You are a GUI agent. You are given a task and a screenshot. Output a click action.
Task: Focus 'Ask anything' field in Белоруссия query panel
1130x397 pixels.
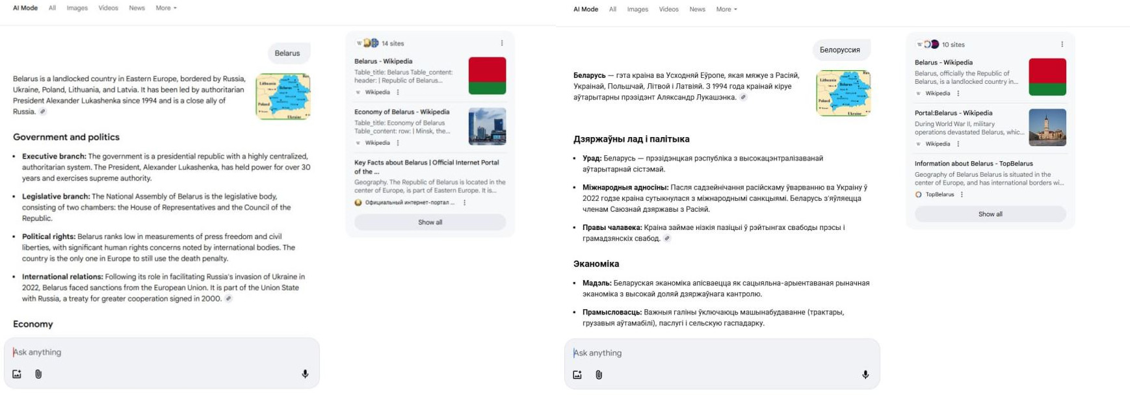(x=722, y=353)
